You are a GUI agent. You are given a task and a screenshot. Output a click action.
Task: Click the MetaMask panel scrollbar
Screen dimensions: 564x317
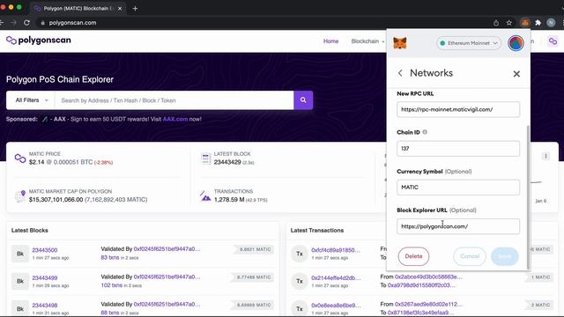(528, 197)
